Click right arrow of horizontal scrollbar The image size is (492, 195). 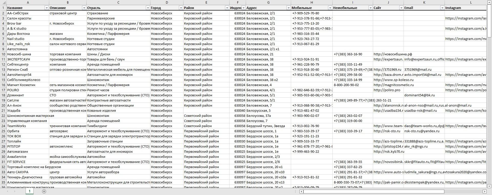pyautogui.click(x=485, y=191)
